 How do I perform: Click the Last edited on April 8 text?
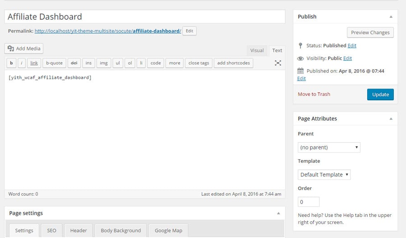(x=241, y=194)
